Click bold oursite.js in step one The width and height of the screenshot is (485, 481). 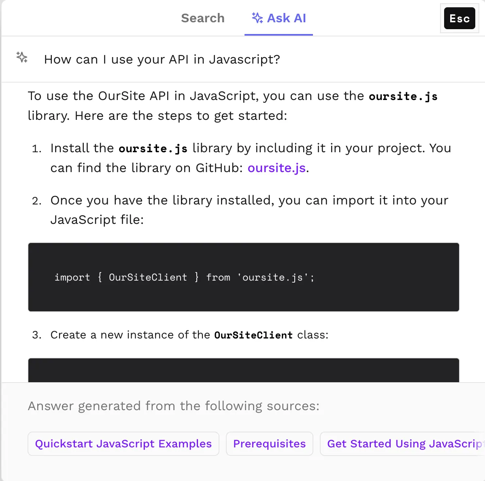pyautogui.click(x=153, y=149)
